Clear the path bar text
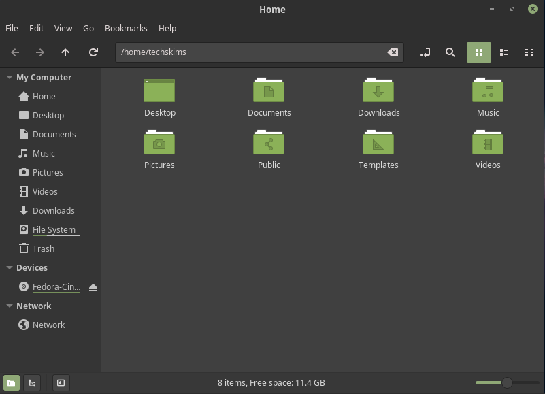This screenshot has width=545, height=394. click(x=393, y=52)
